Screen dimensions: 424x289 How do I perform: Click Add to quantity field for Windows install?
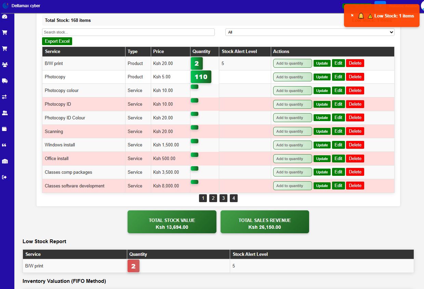click(x=292, y=145)
